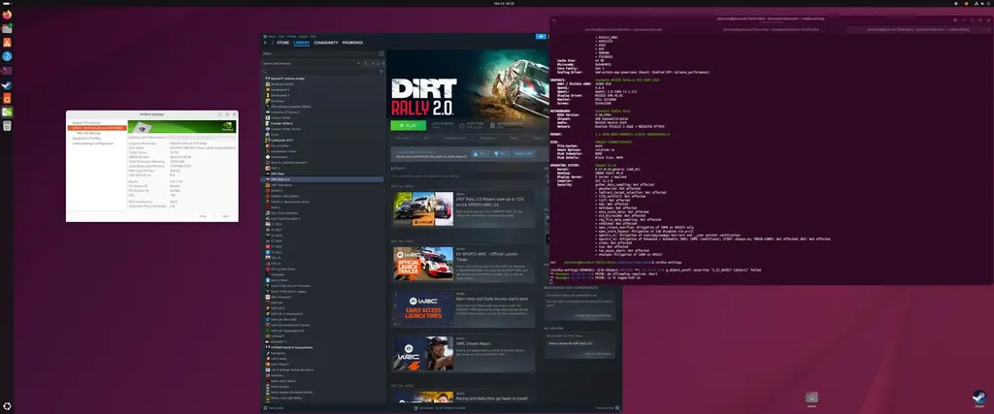Open the Help menu in Steam

(313, 37)
